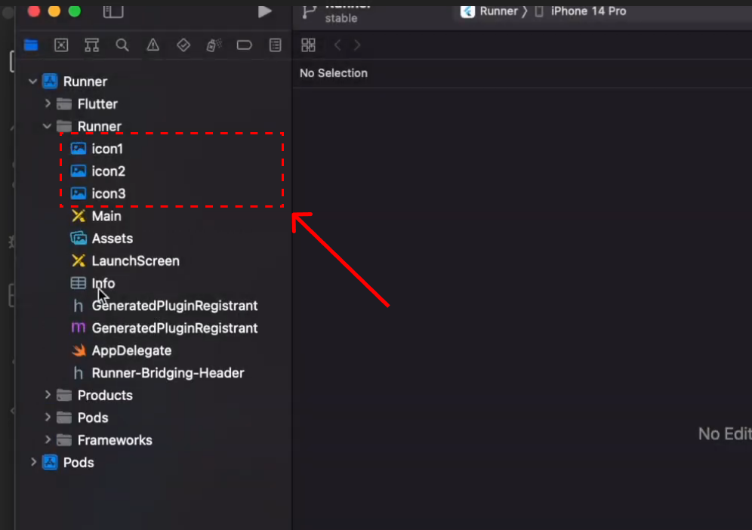Go forward with the right chevron
Screen dimensions: 752x530
click(357, 45)
